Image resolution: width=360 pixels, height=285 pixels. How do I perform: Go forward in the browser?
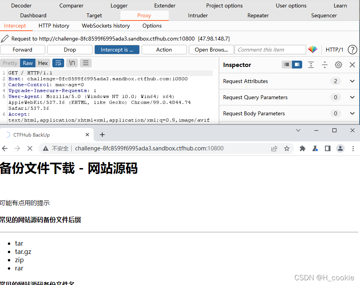(x=17, y=148)
